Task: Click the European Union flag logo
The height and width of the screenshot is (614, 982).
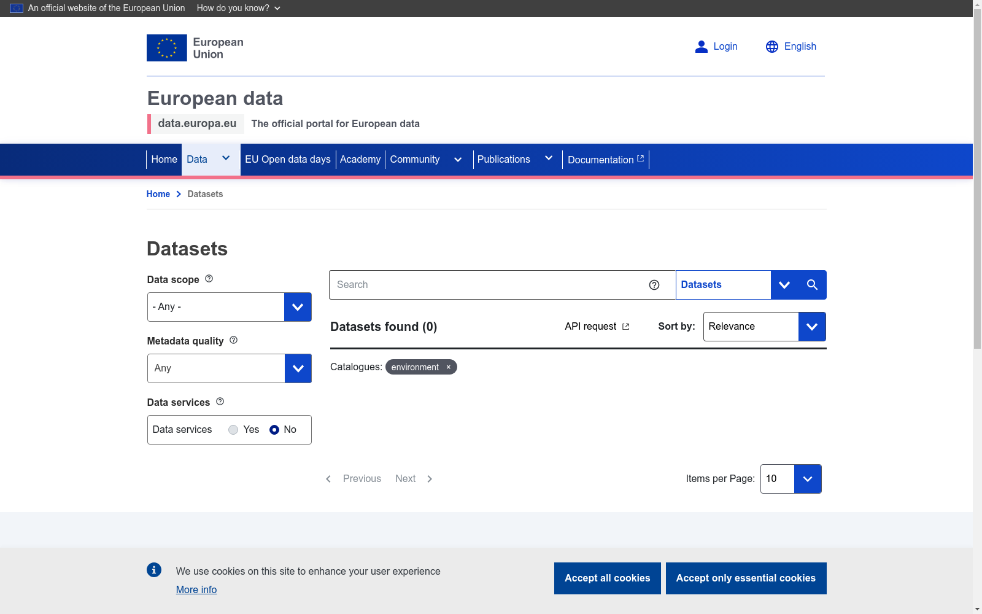Action: point(167,48)
